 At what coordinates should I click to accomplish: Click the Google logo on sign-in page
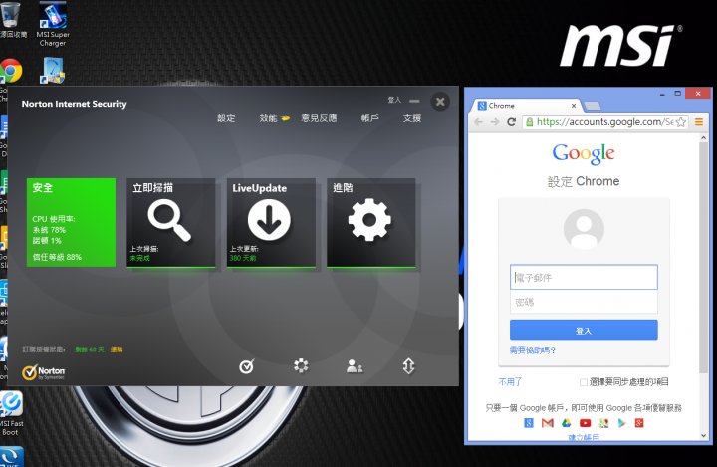pos(584,154)
